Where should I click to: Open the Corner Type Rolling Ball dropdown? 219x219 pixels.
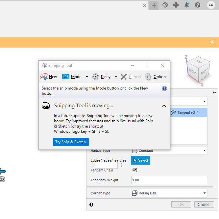click(x=169, y=193)
